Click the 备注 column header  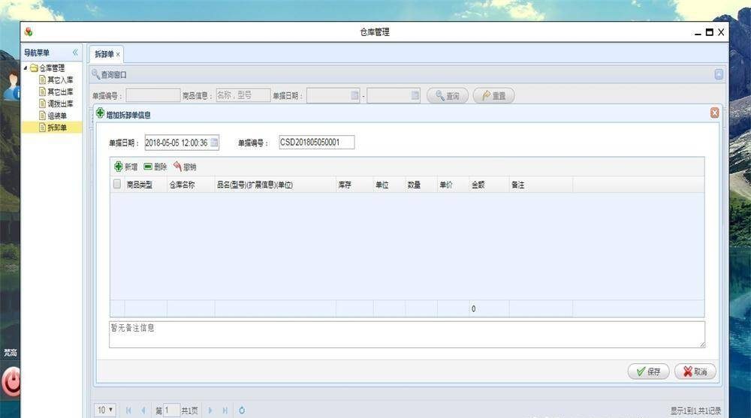click(541, 185)
